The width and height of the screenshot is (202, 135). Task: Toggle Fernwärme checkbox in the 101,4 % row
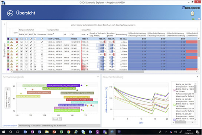tap(42, 54)
